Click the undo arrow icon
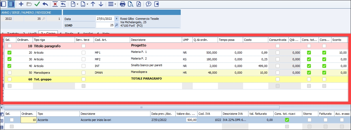This screenshot has height=130, width=351. 45,4
